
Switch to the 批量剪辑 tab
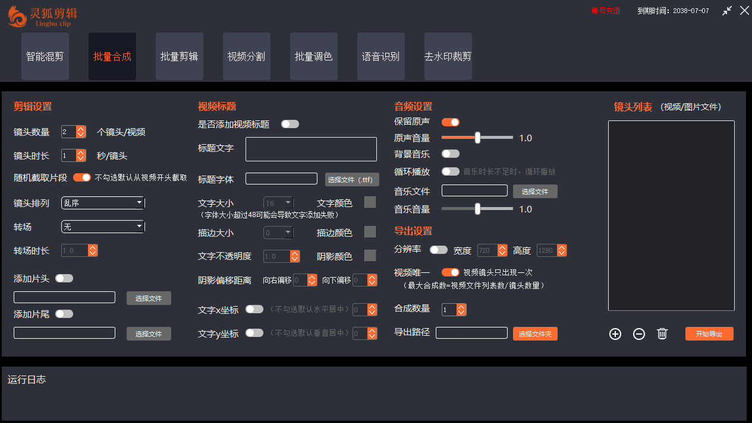[179, 56]
